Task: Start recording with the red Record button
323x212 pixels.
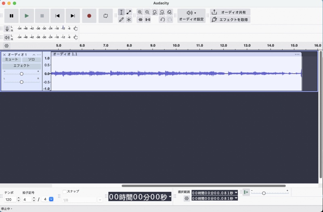Action: tap(89, 16)
